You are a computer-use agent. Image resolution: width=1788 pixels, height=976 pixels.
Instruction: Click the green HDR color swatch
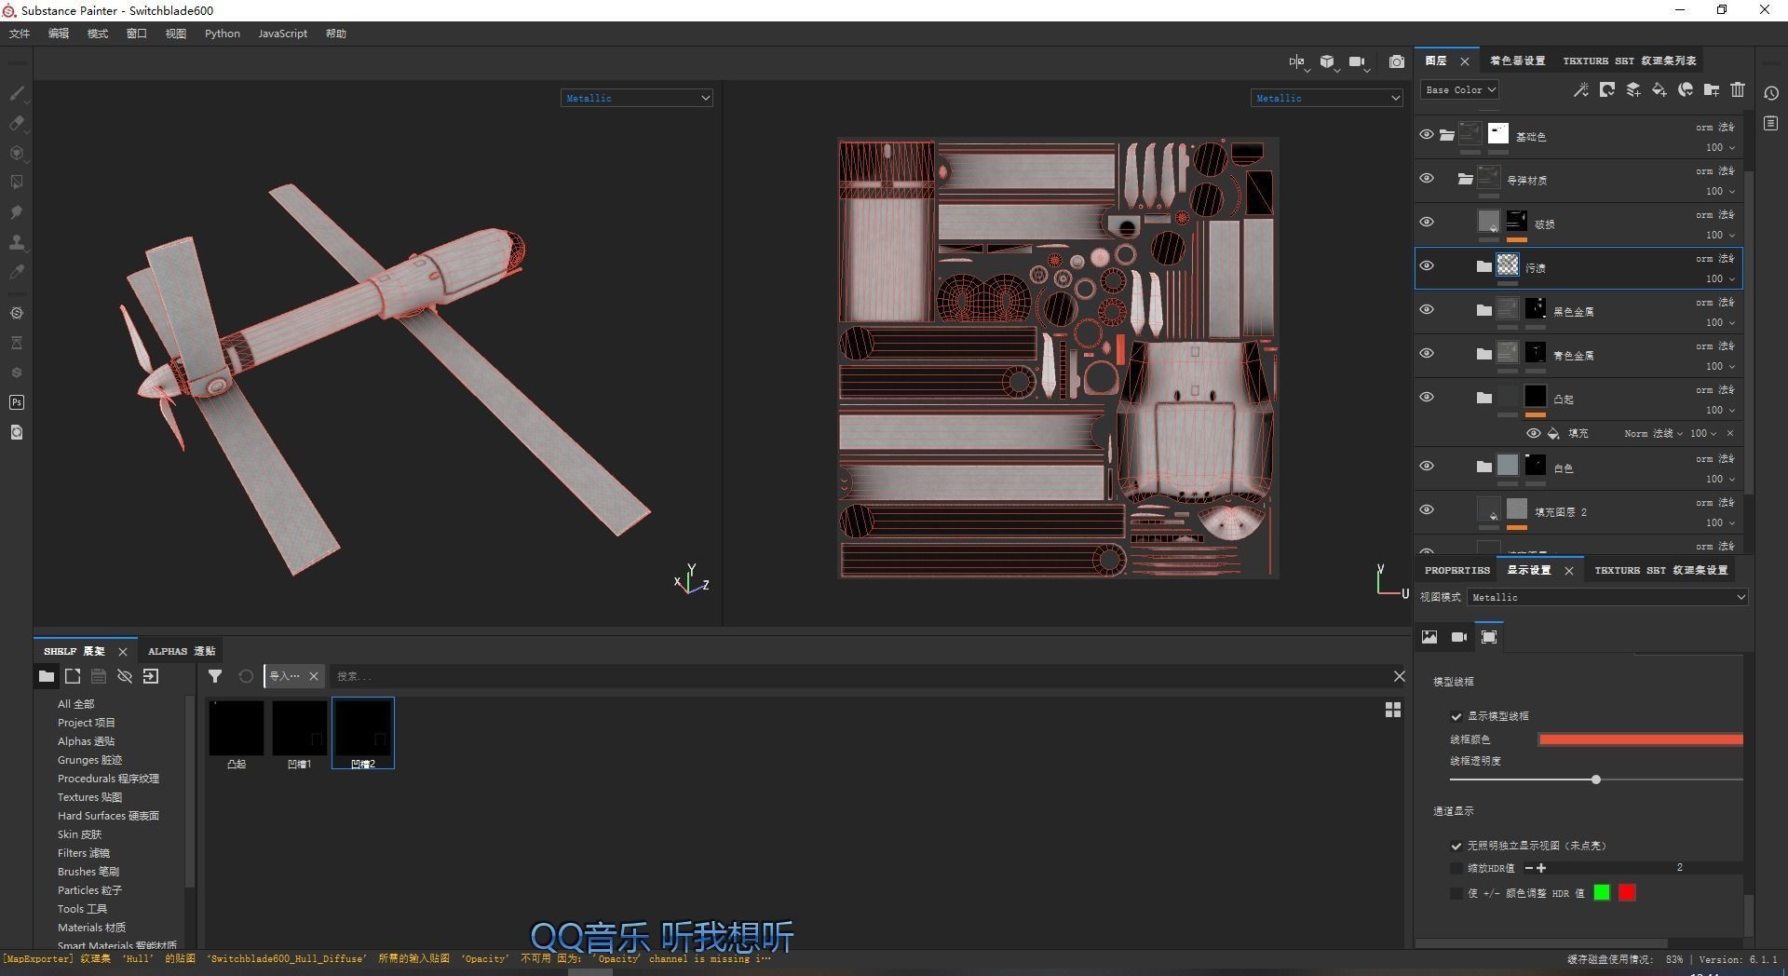(1602, 893)
